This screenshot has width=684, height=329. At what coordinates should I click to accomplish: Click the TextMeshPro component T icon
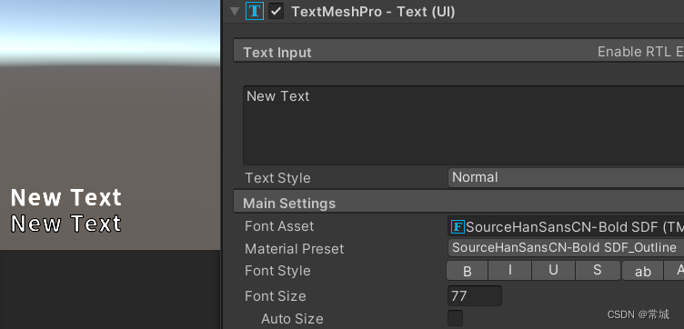coord(255,11)
